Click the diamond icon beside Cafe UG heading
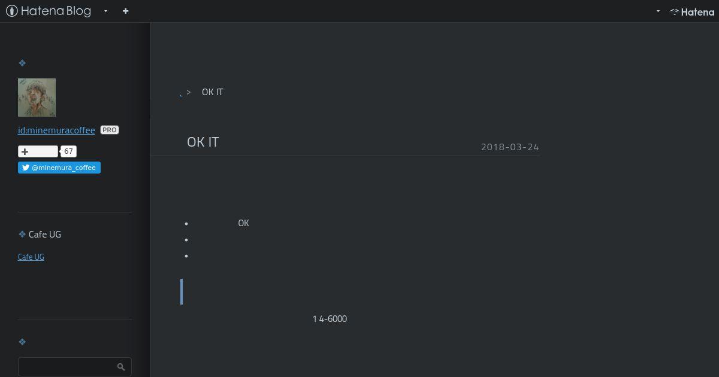Screen dimensions: 719x377 [22, 234]
